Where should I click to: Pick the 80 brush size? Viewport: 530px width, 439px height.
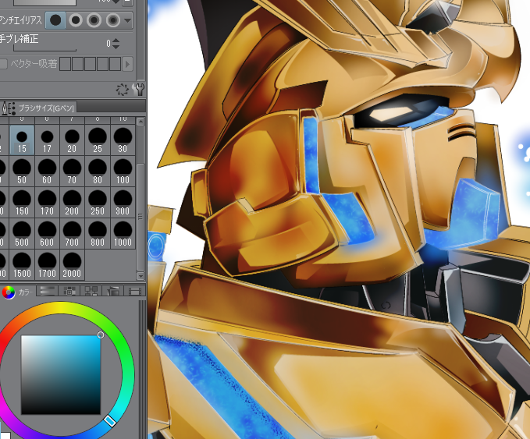pos(98,172)
